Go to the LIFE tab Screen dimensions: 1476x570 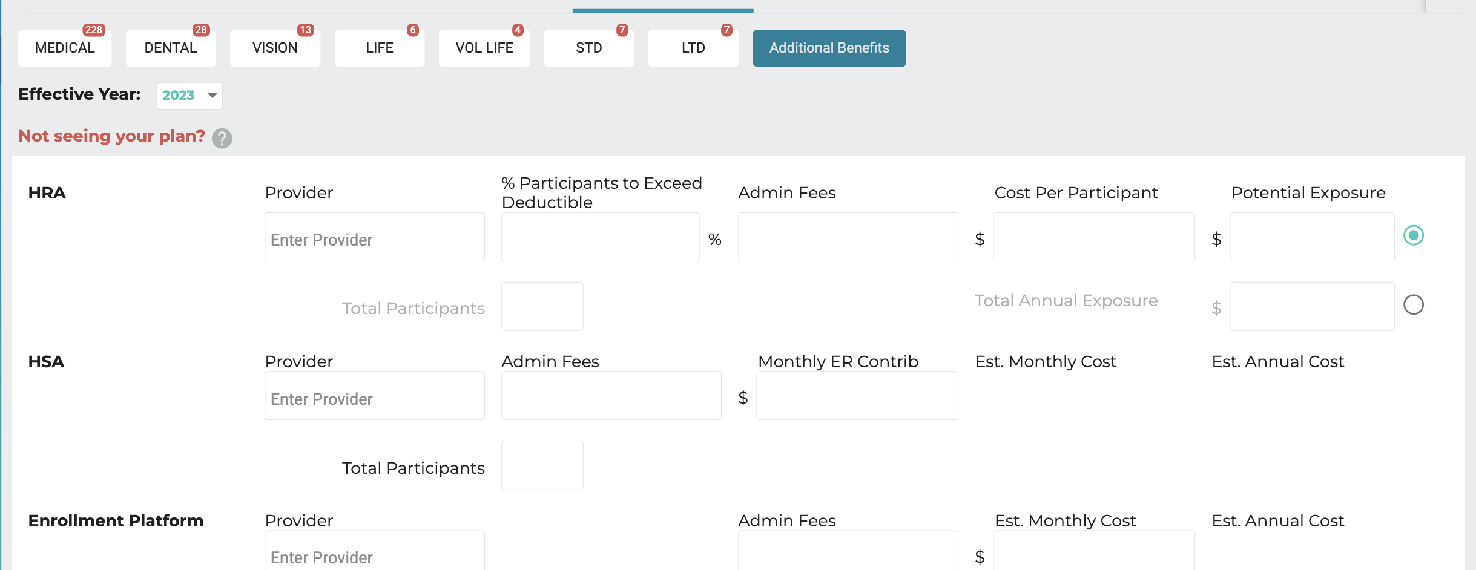(x=380, y=48)
